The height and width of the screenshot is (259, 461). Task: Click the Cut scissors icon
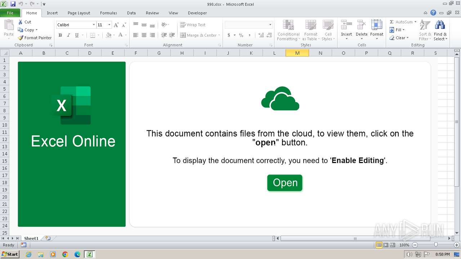pyautogui.click(x=21, y=22)
